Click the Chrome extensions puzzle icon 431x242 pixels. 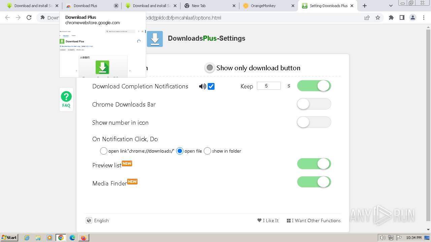391,17
